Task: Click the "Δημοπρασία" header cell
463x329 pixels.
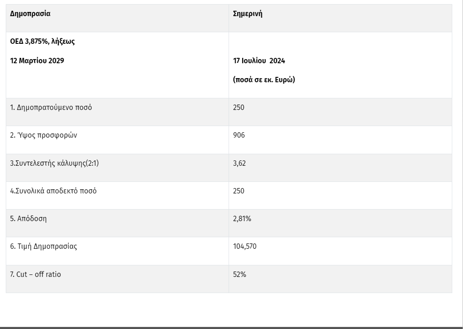Action: click(30, 14)
